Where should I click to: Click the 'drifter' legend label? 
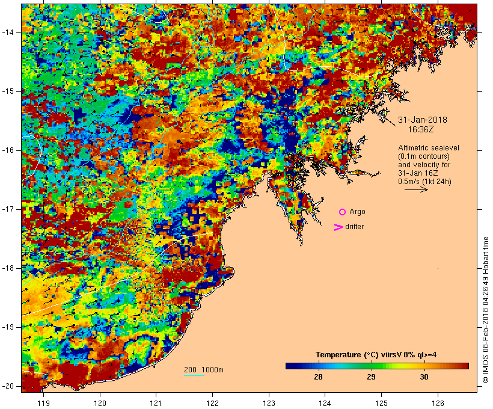pos(354,227)
